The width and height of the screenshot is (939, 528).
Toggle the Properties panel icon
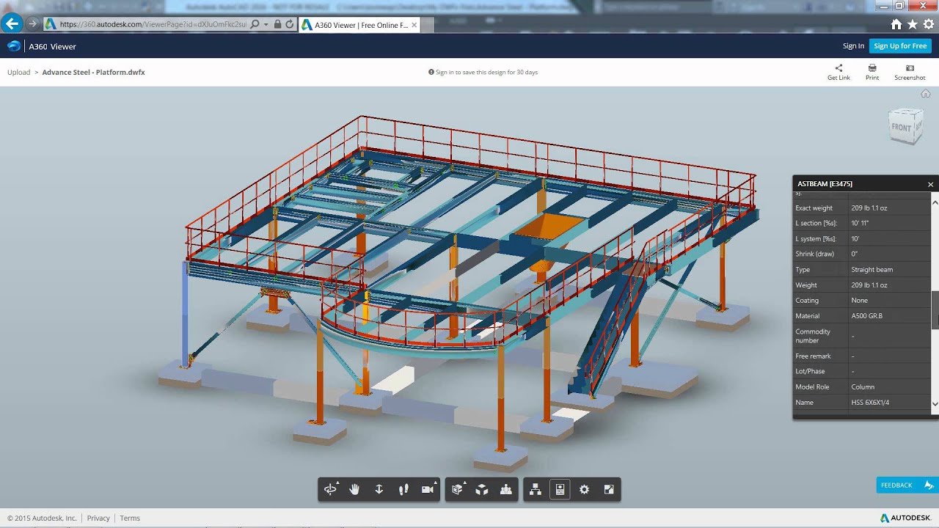point(560,489)
